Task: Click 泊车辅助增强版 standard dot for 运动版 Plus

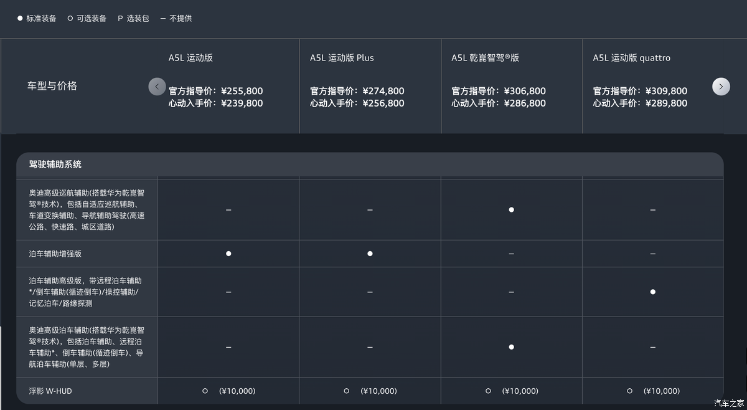Action: pyautogui.click(x=370, y=254)
